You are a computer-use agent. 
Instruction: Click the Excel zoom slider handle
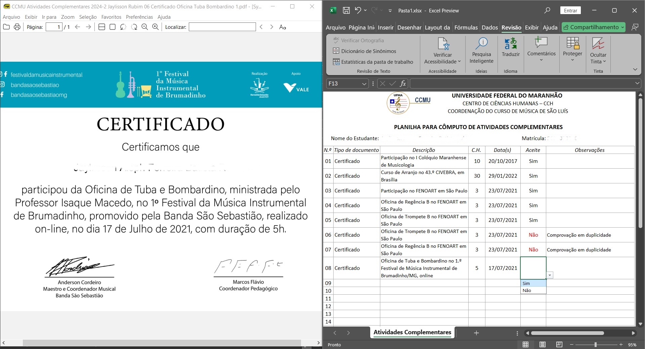(596, 345)
